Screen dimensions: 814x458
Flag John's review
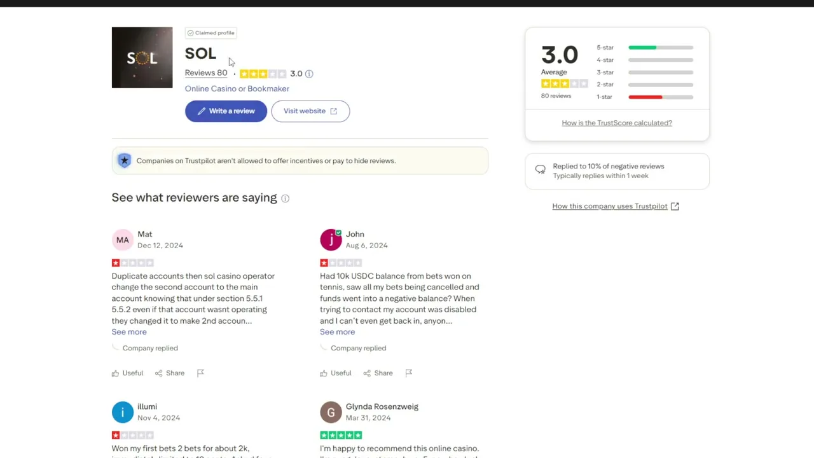click(x=409, y=373)
